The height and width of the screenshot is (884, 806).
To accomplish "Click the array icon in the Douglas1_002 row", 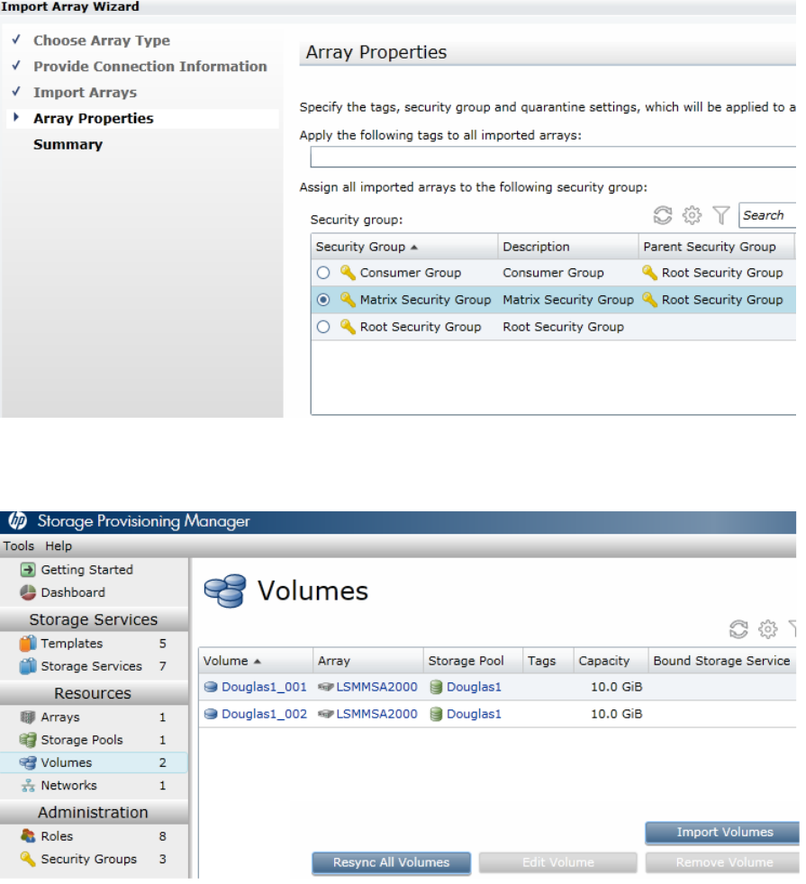I will (325, 714).
